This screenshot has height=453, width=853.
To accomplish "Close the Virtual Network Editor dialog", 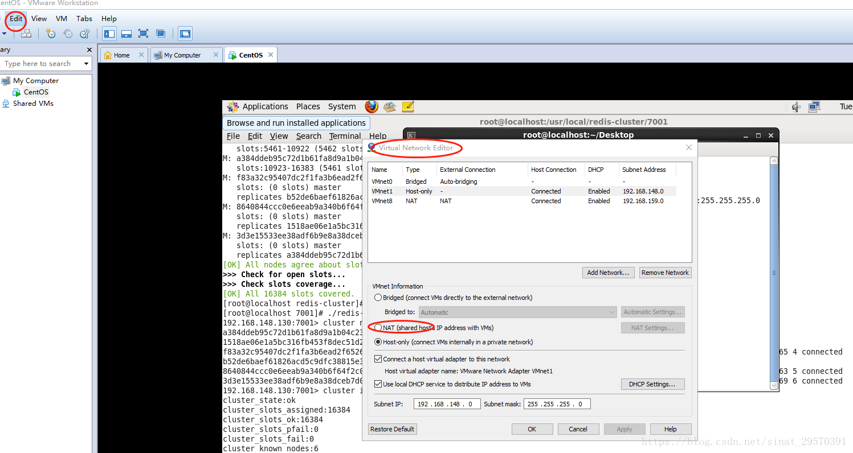I will pos(688,147).
